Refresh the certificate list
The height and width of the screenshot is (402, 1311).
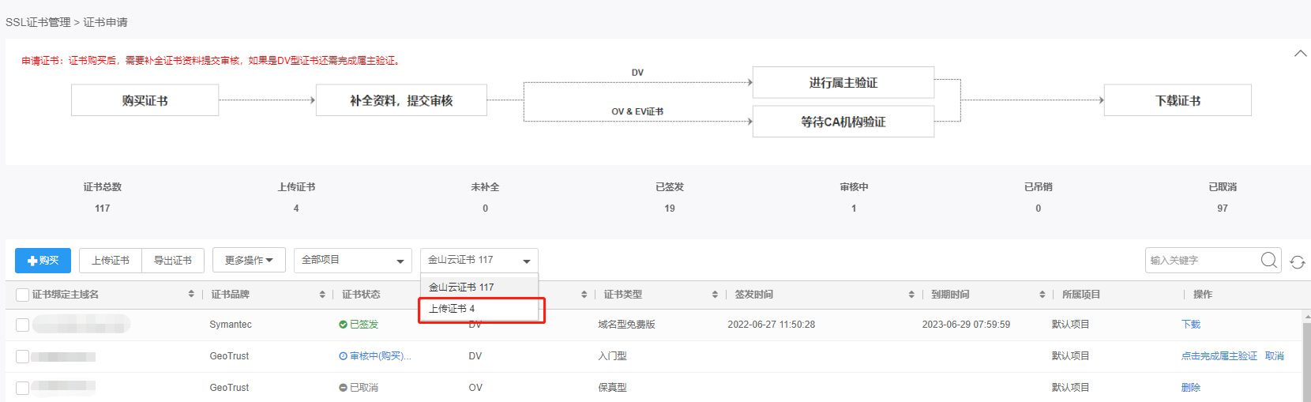pyautogui.click(x=1297, y=262)
